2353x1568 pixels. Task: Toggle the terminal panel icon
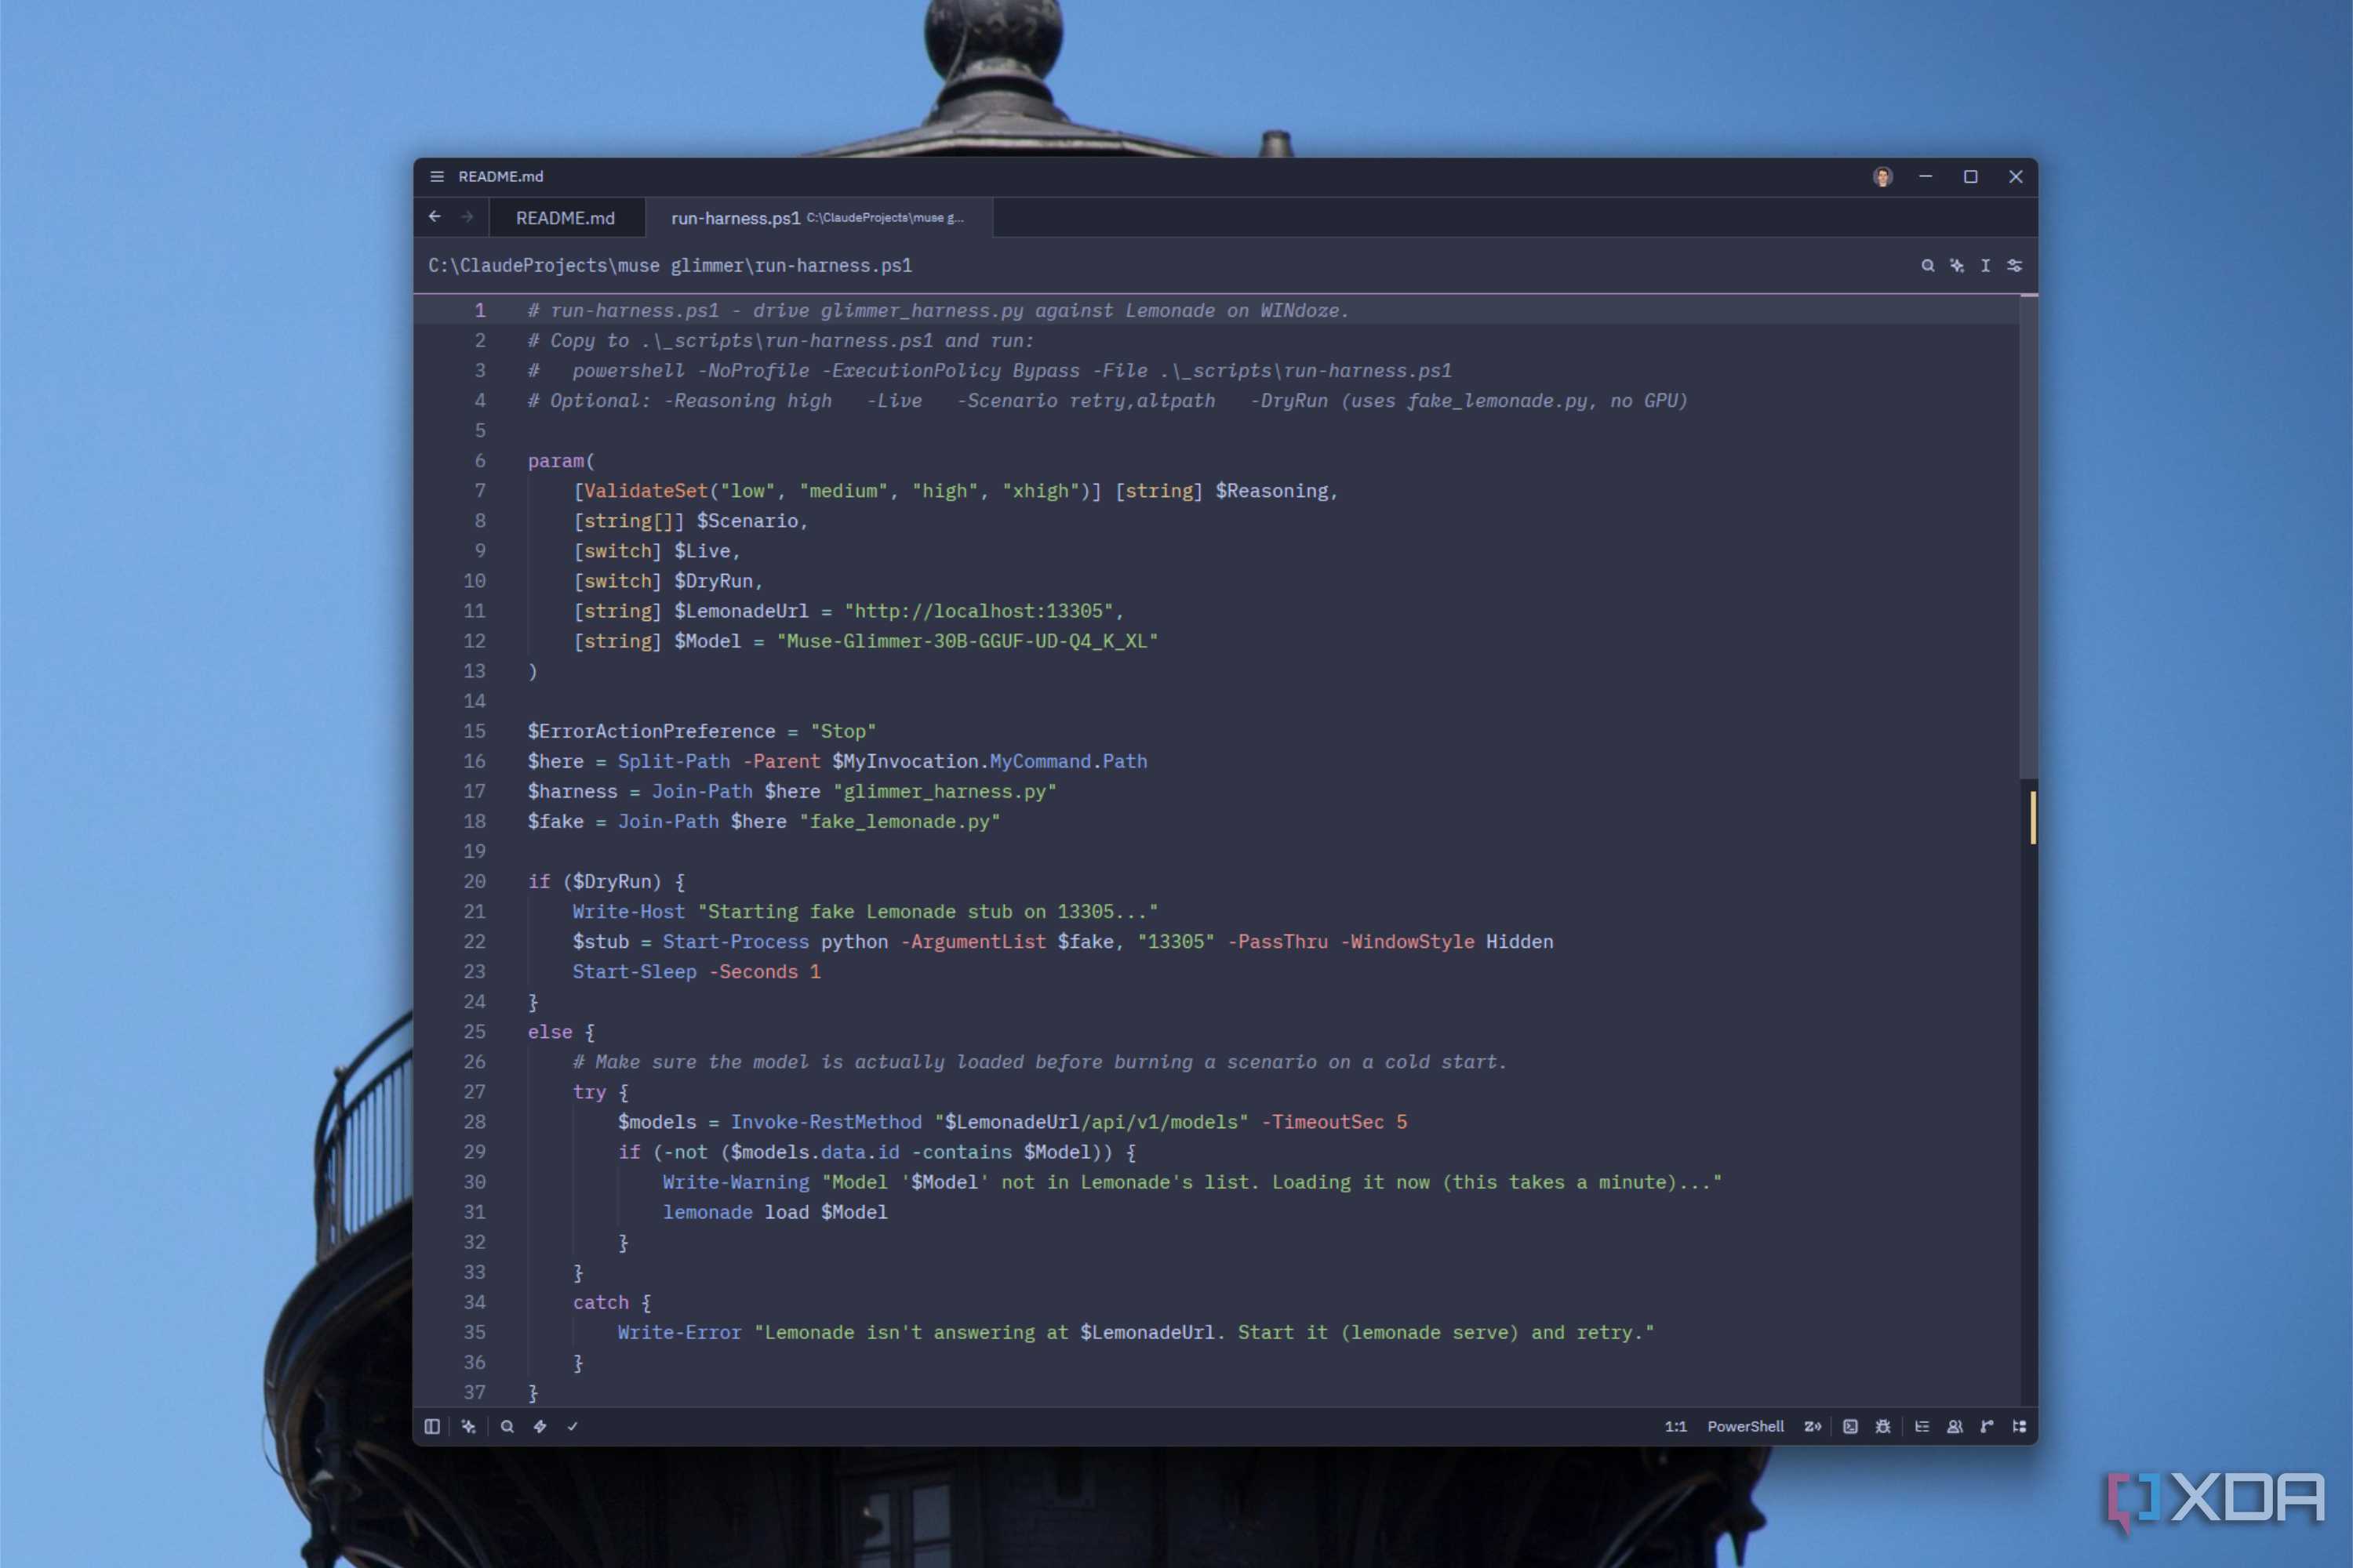tap(1851, 1426)
